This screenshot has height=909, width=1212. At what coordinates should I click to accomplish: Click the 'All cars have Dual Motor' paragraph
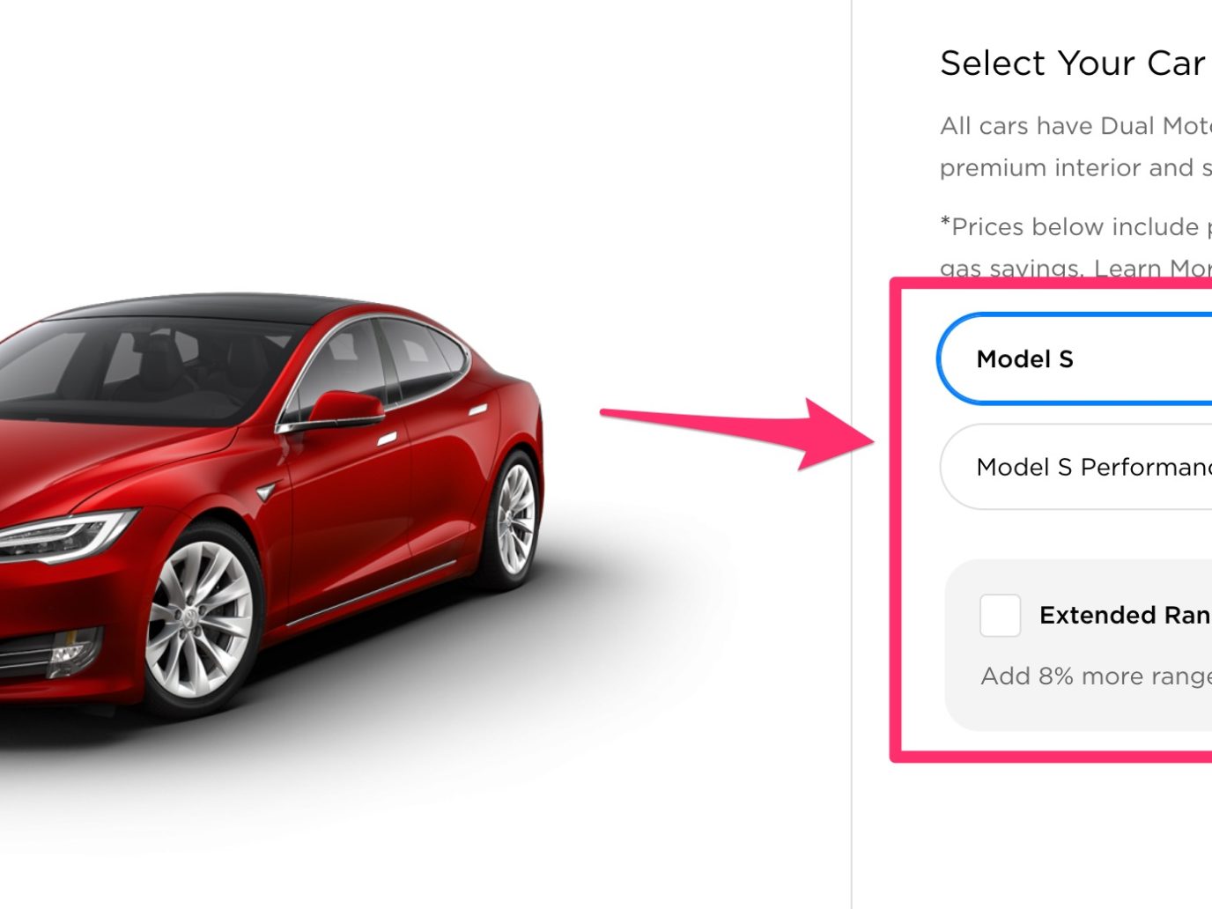1075,147
